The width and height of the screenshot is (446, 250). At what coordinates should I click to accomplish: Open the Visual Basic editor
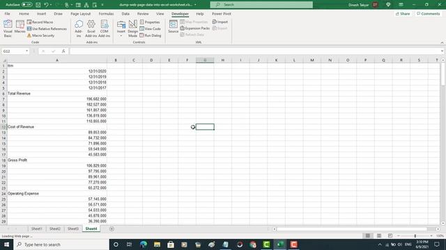[8, 28]
